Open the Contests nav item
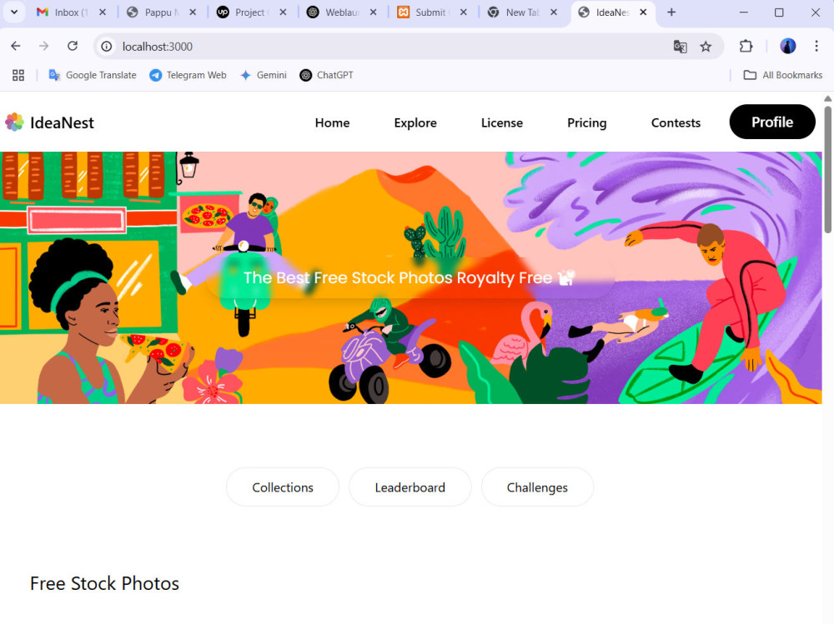Screen dimensions: 834x624 click(x=676, y=122)
